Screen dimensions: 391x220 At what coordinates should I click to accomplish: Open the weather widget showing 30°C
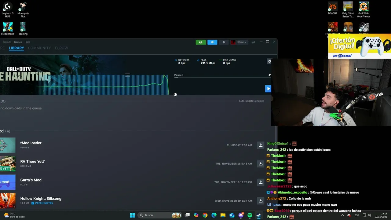tap(14, 215)
